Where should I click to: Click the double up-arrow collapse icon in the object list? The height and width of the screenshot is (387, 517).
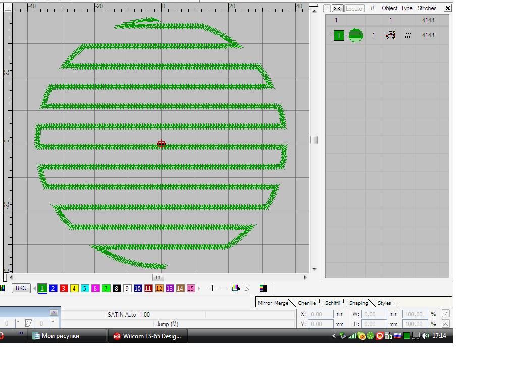[327, 8]
